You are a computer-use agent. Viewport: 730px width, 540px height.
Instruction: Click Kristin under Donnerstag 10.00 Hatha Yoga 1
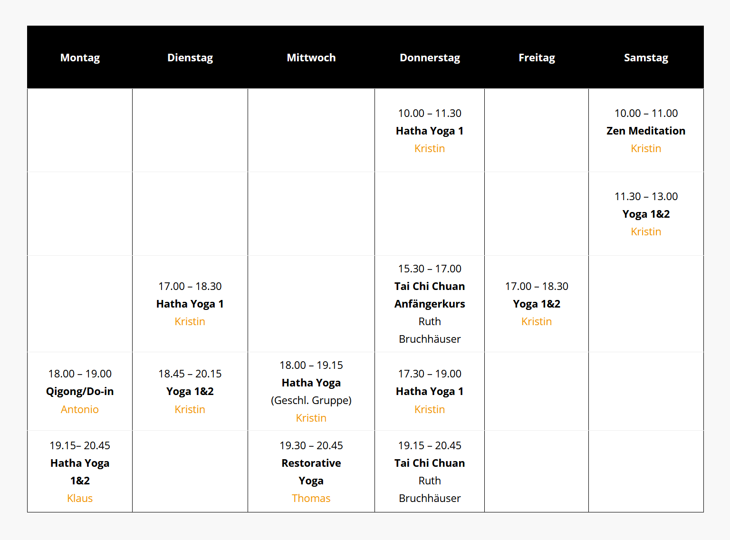430,148
